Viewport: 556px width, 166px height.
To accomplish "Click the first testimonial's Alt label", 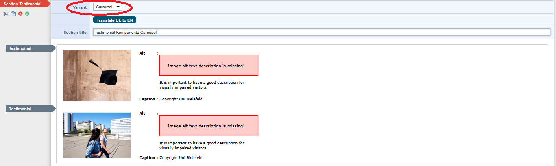I will pos(142,53).
